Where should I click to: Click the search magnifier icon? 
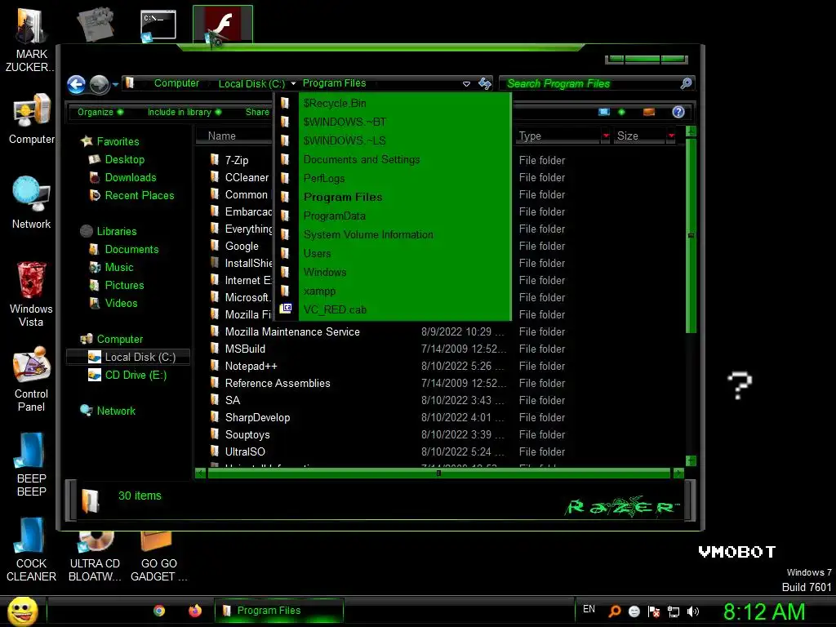coord(686,83)
